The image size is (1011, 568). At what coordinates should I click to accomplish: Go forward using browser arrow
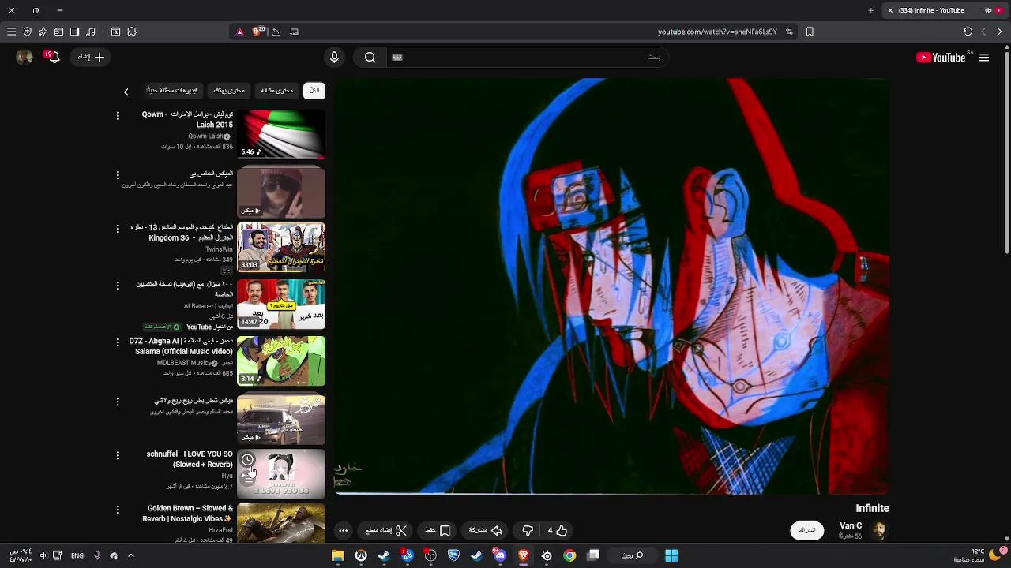(983, 32)
